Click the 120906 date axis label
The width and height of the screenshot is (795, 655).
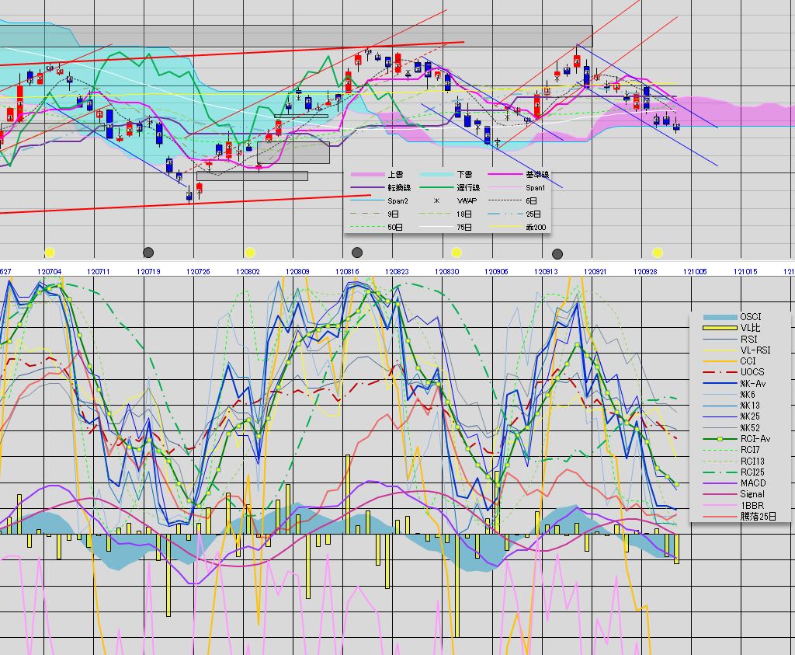496,271
